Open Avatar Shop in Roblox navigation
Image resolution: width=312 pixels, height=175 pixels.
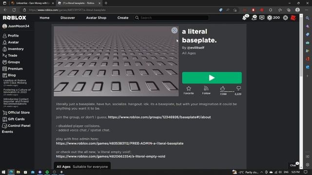(x=96, y=17)
